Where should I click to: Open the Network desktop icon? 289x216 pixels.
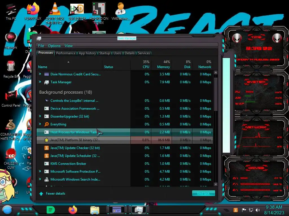(x=11, y=41)
